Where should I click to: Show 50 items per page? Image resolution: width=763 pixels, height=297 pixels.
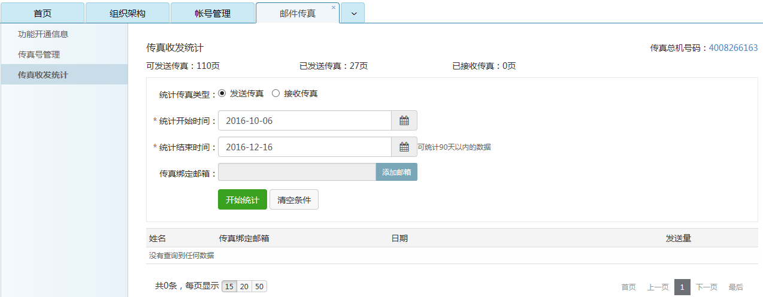pyautogui.click(x=259, y=286)
